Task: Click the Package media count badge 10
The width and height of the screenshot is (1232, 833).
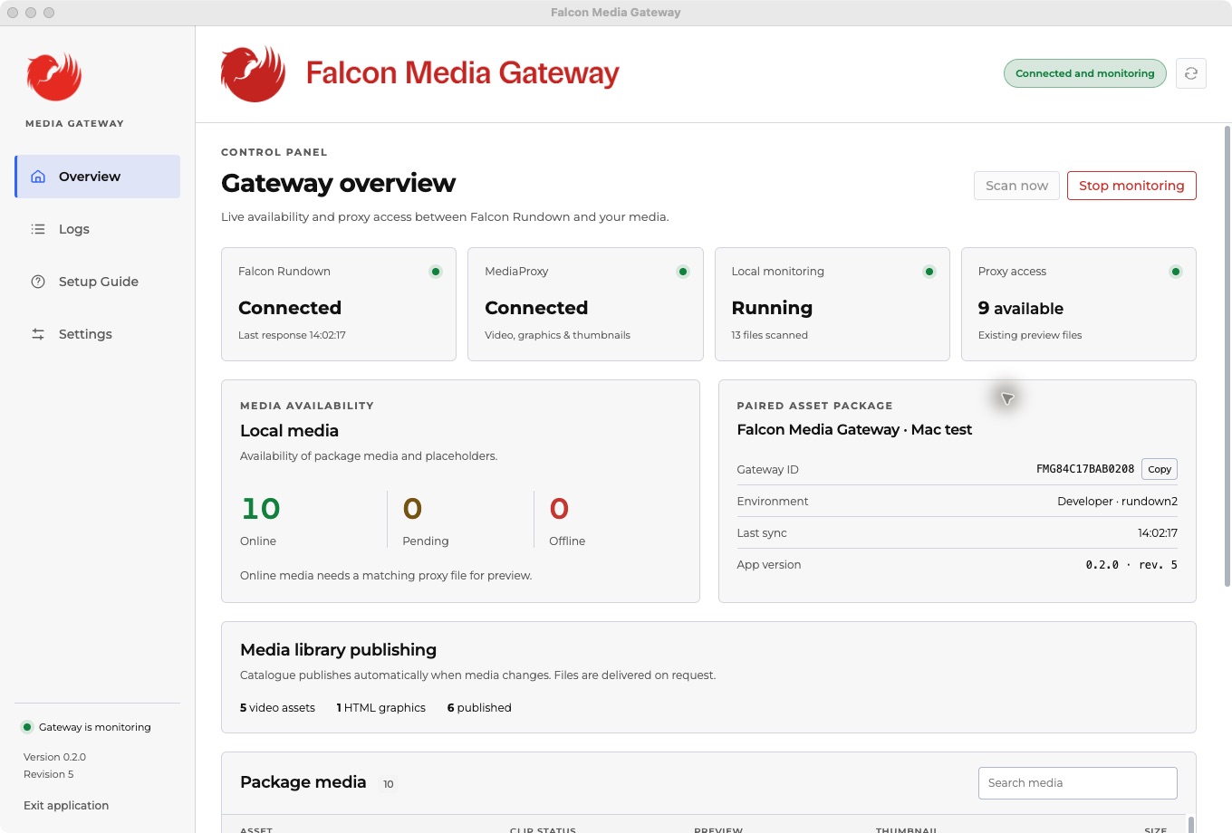Action: click(x=389, y=784)
